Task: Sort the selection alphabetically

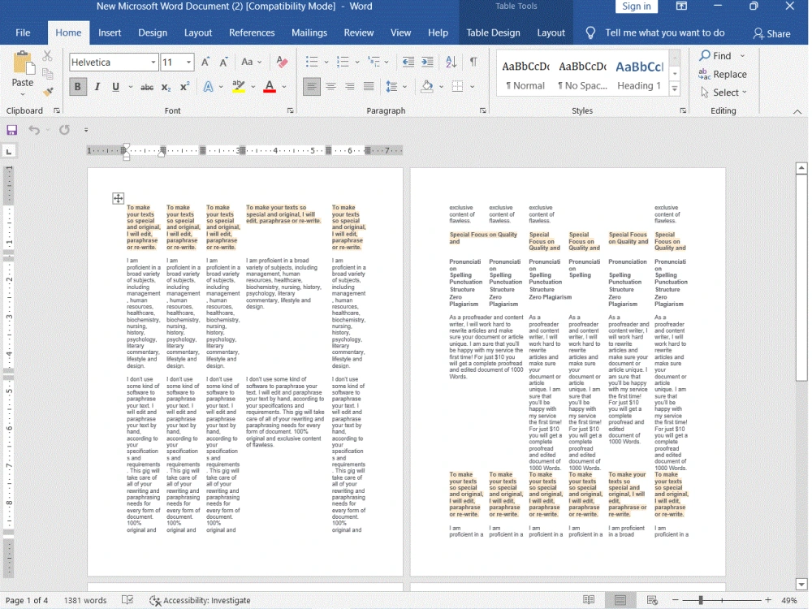Action: pos(451,63)
